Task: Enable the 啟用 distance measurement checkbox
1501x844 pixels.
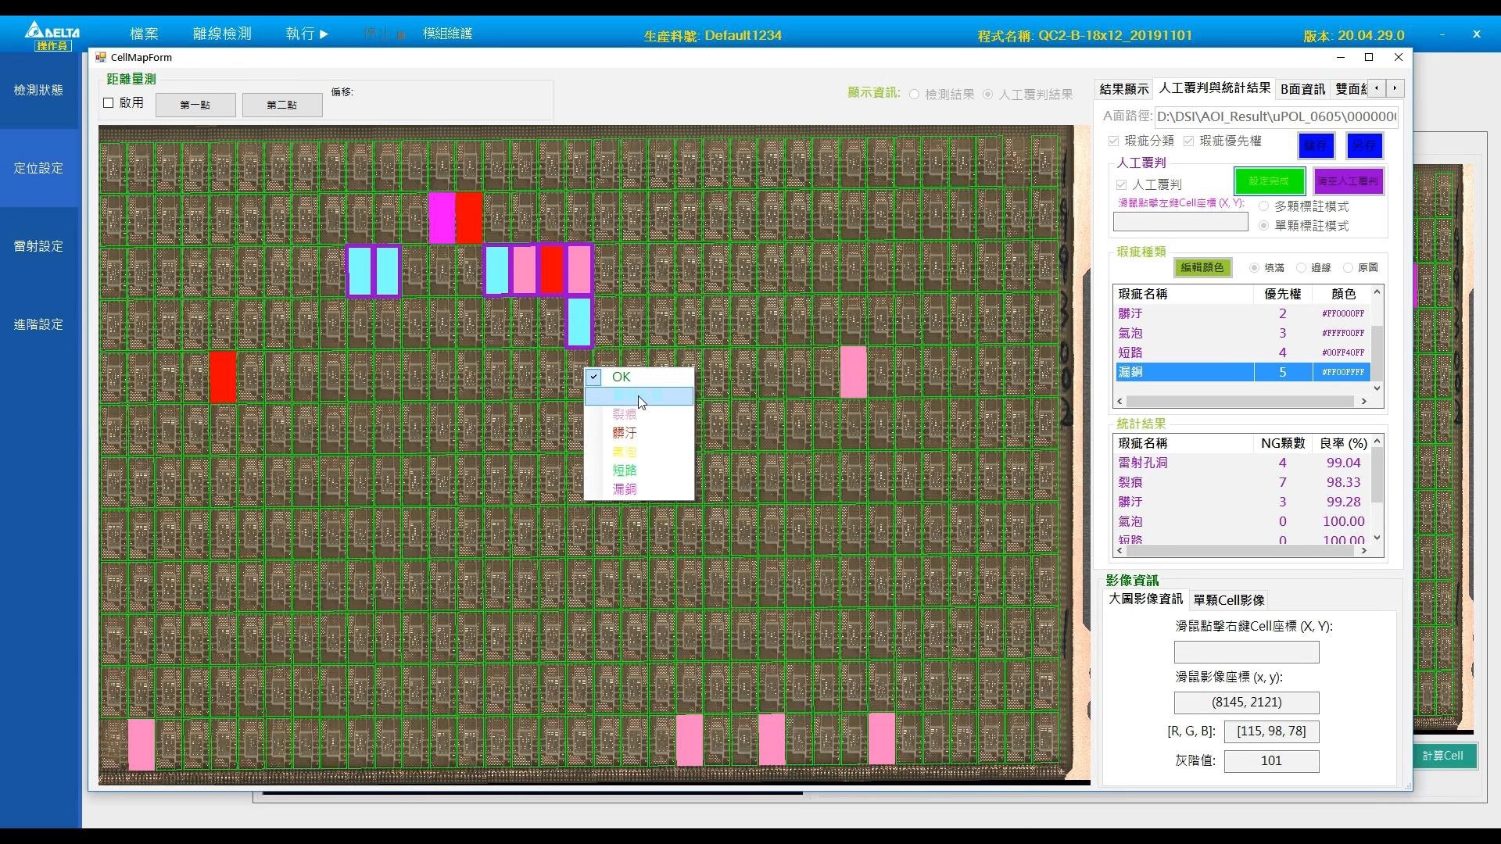Action: click(109, 103)
